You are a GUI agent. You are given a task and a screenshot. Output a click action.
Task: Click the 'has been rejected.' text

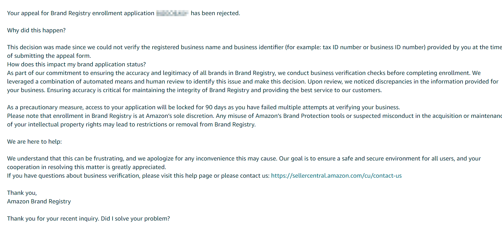[x=215, y=13]
